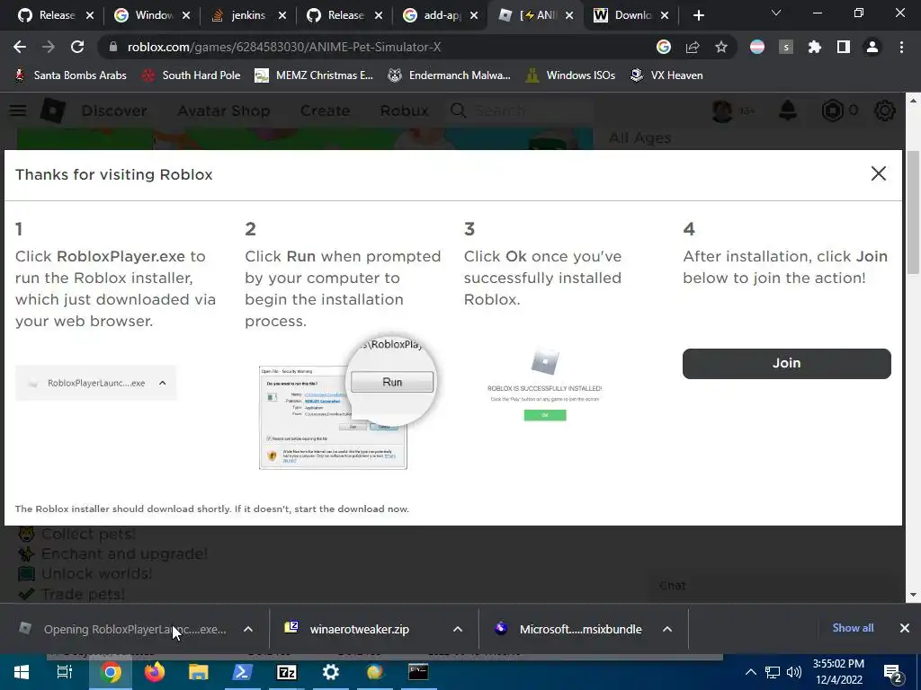This screenshot has height=690, width=921.
Task: Open Roblox Robux balance icon
Action: tap(832, 111)
